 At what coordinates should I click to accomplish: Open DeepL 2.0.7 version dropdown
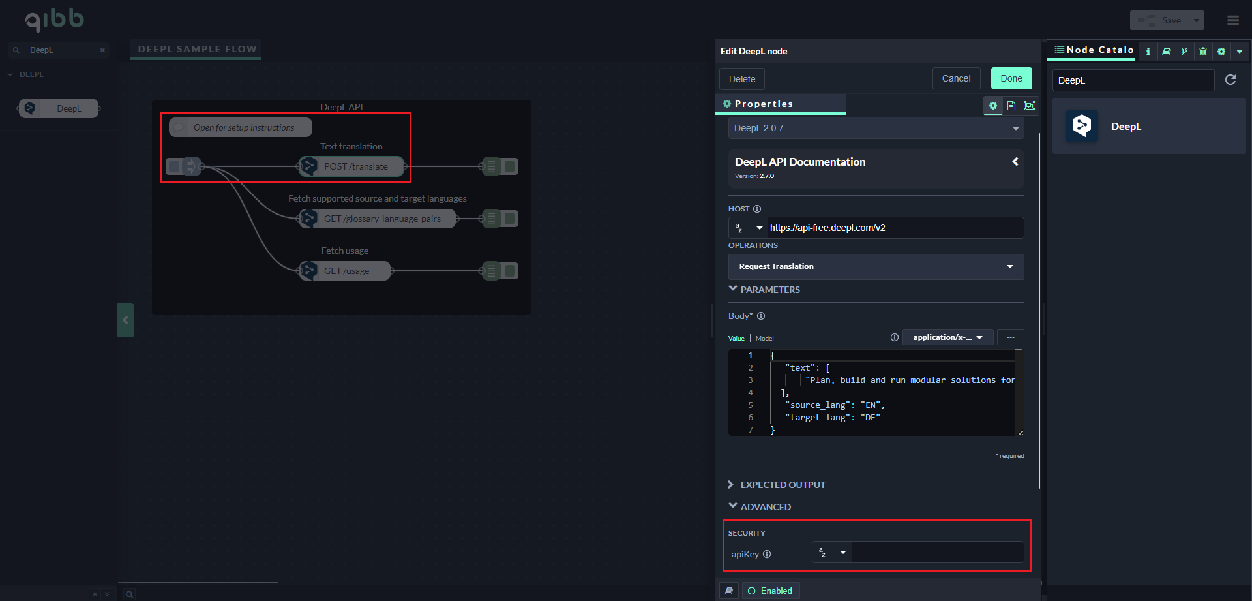875,128
